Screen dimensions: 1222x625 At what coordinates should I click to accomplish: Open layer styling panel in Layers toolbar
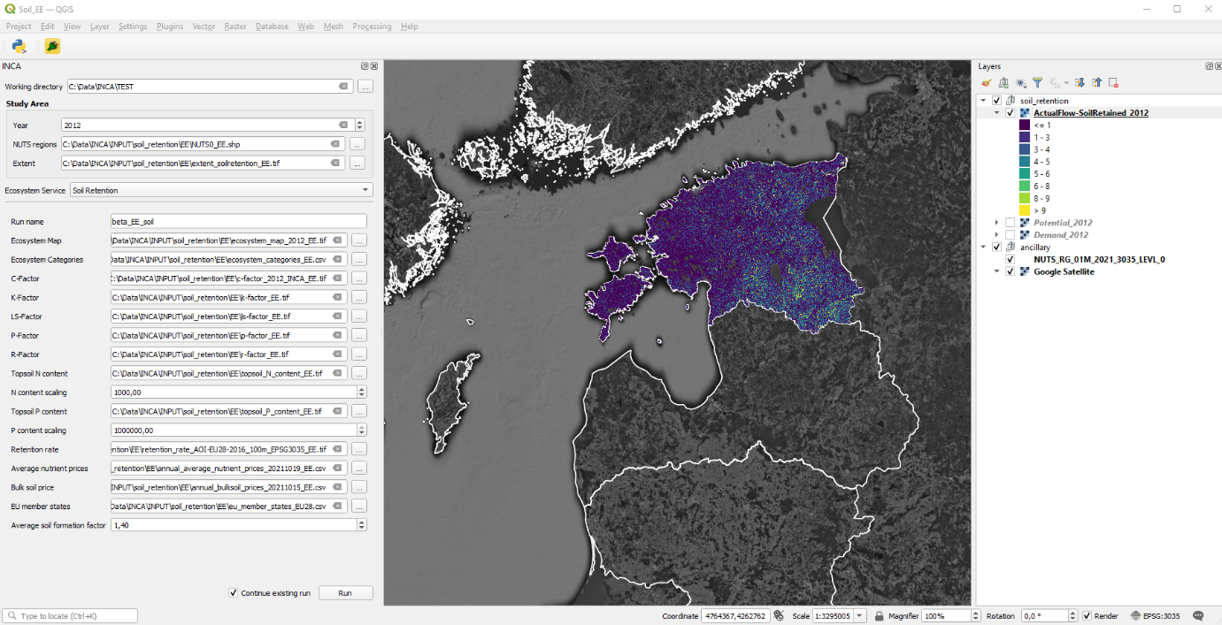pos(987,82)
